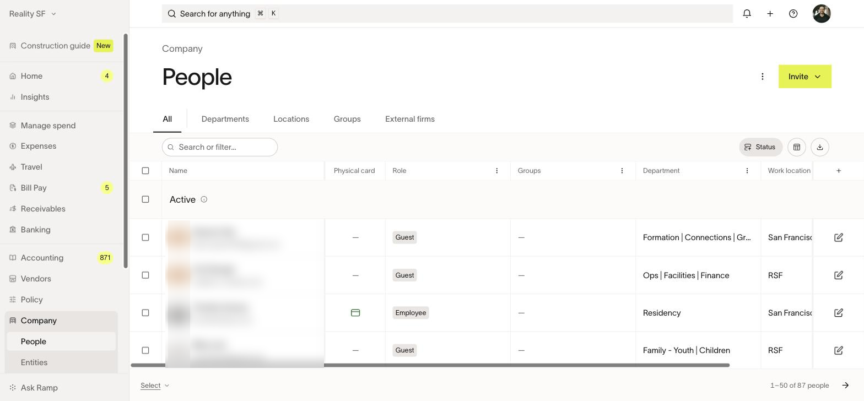
Task: Toggle the select-all header checkbox
Action: click(145, 171)
